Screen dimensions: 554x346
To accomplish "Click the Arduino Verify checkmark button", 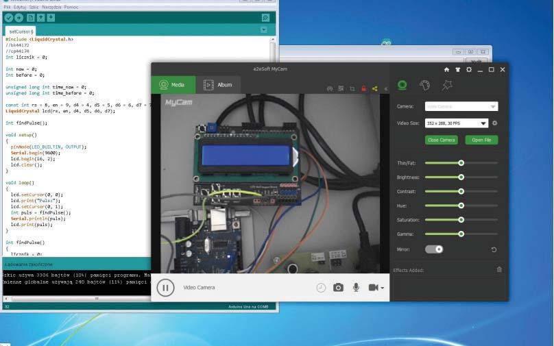I will 9,18.
